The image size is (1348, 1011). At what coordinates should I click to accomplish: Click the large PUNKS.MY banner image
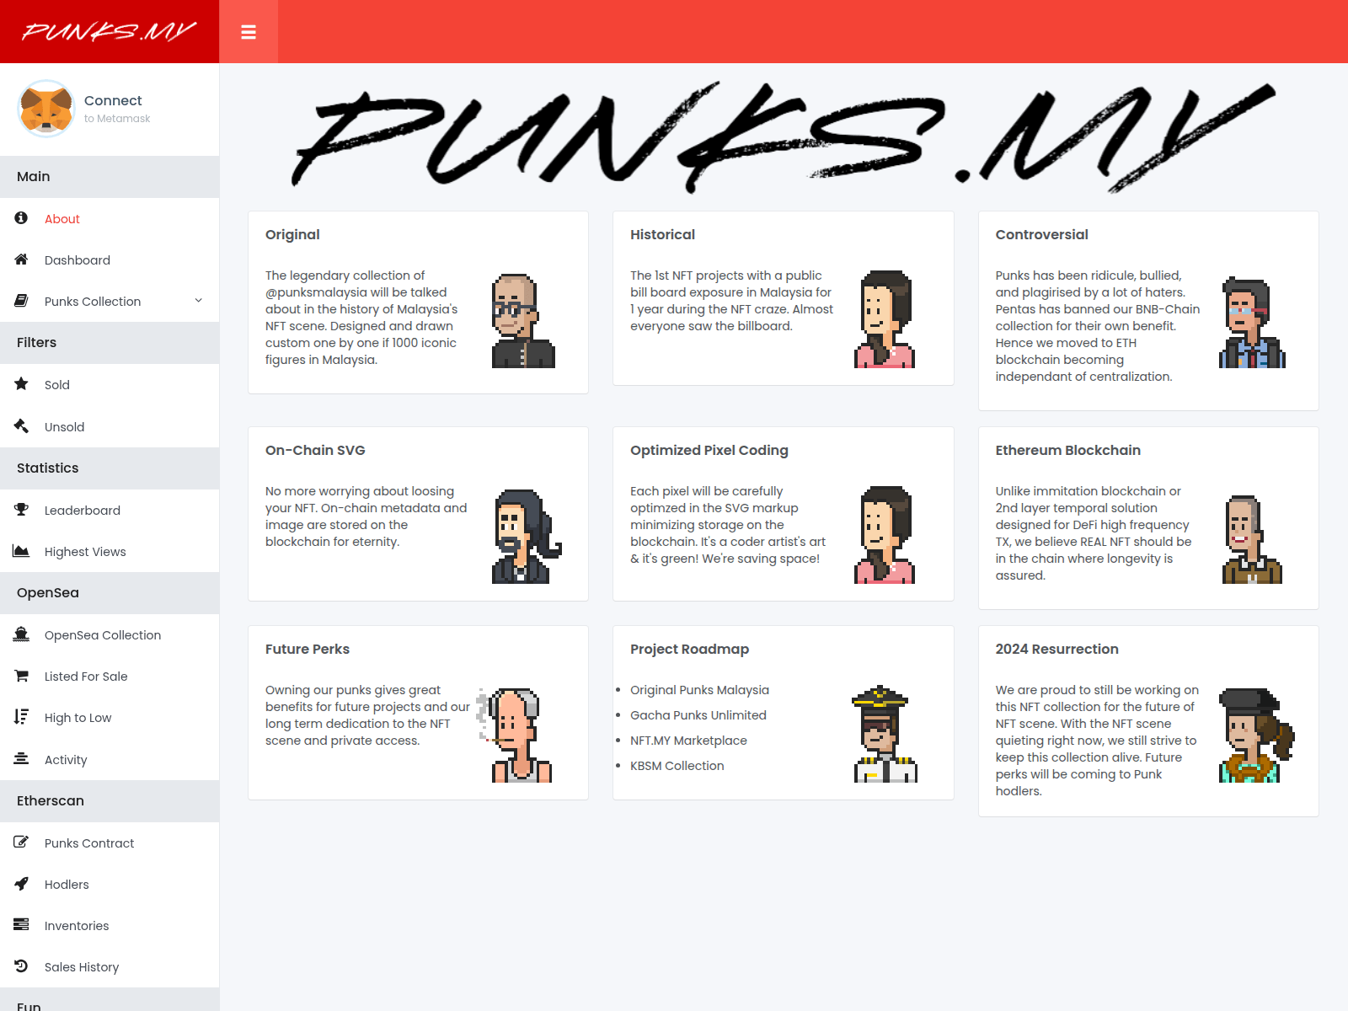(784, 136)
